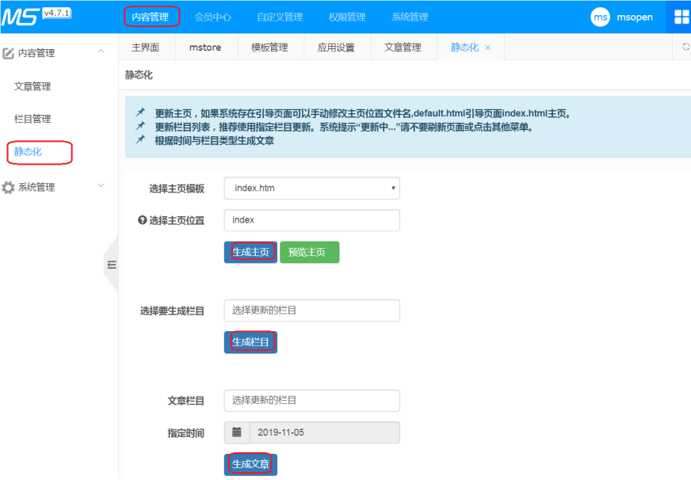Click the refresh icon in tab bar
The height and width of the screenshot is (480, 691).
[685, 47]
